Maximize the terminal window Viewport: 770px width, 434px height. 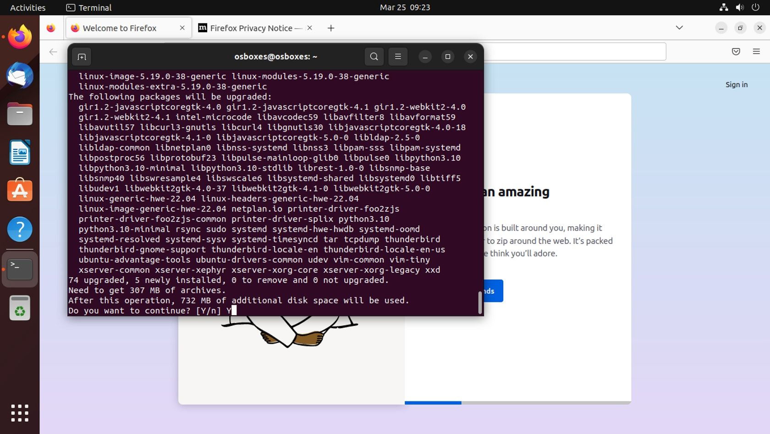[448, 57]
